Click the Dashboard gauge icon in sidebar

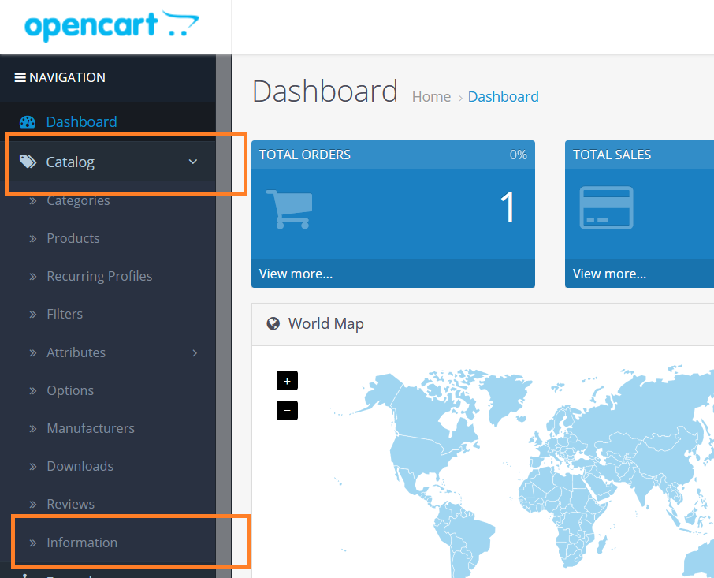coord(28,122)
